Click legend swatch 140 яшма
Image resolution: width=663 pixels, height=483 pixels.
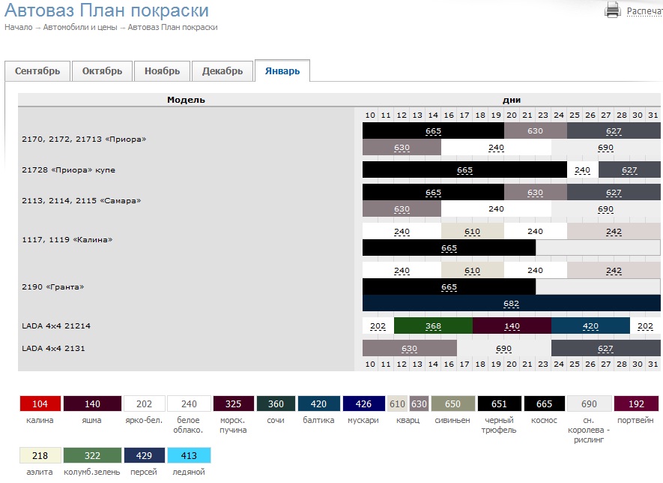coord(92,403)
